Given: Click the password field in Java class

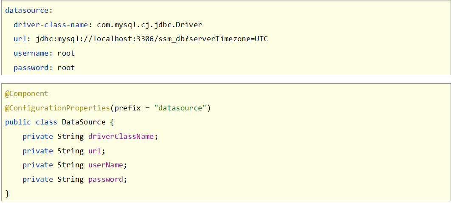Looking at the screenshot, I should click(106, 179).
